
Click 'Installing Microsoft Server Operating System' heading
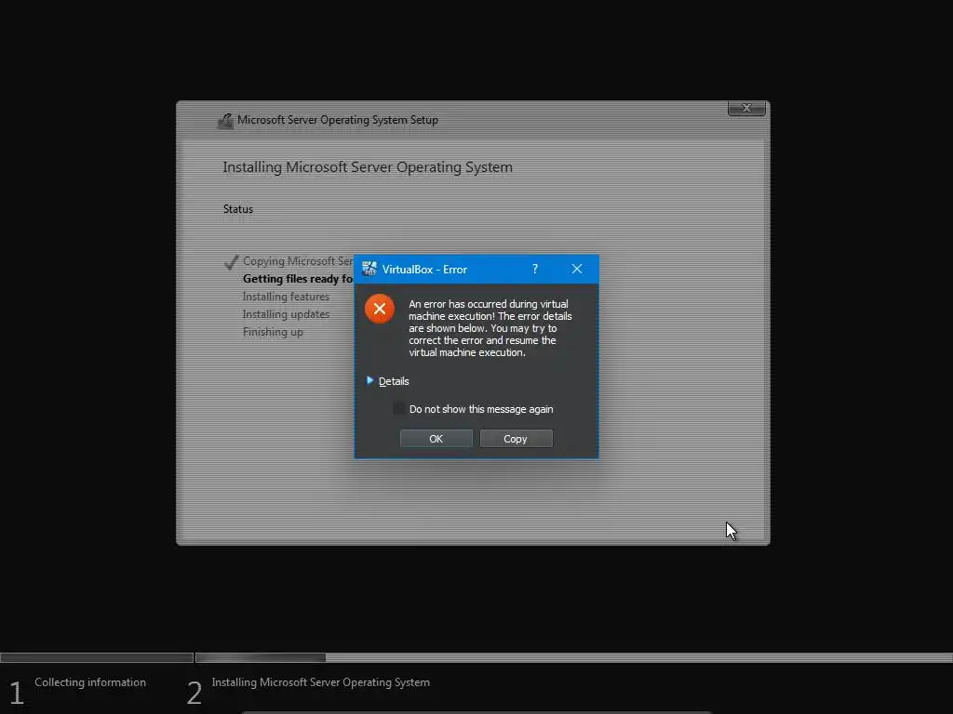tap(368, 167)
